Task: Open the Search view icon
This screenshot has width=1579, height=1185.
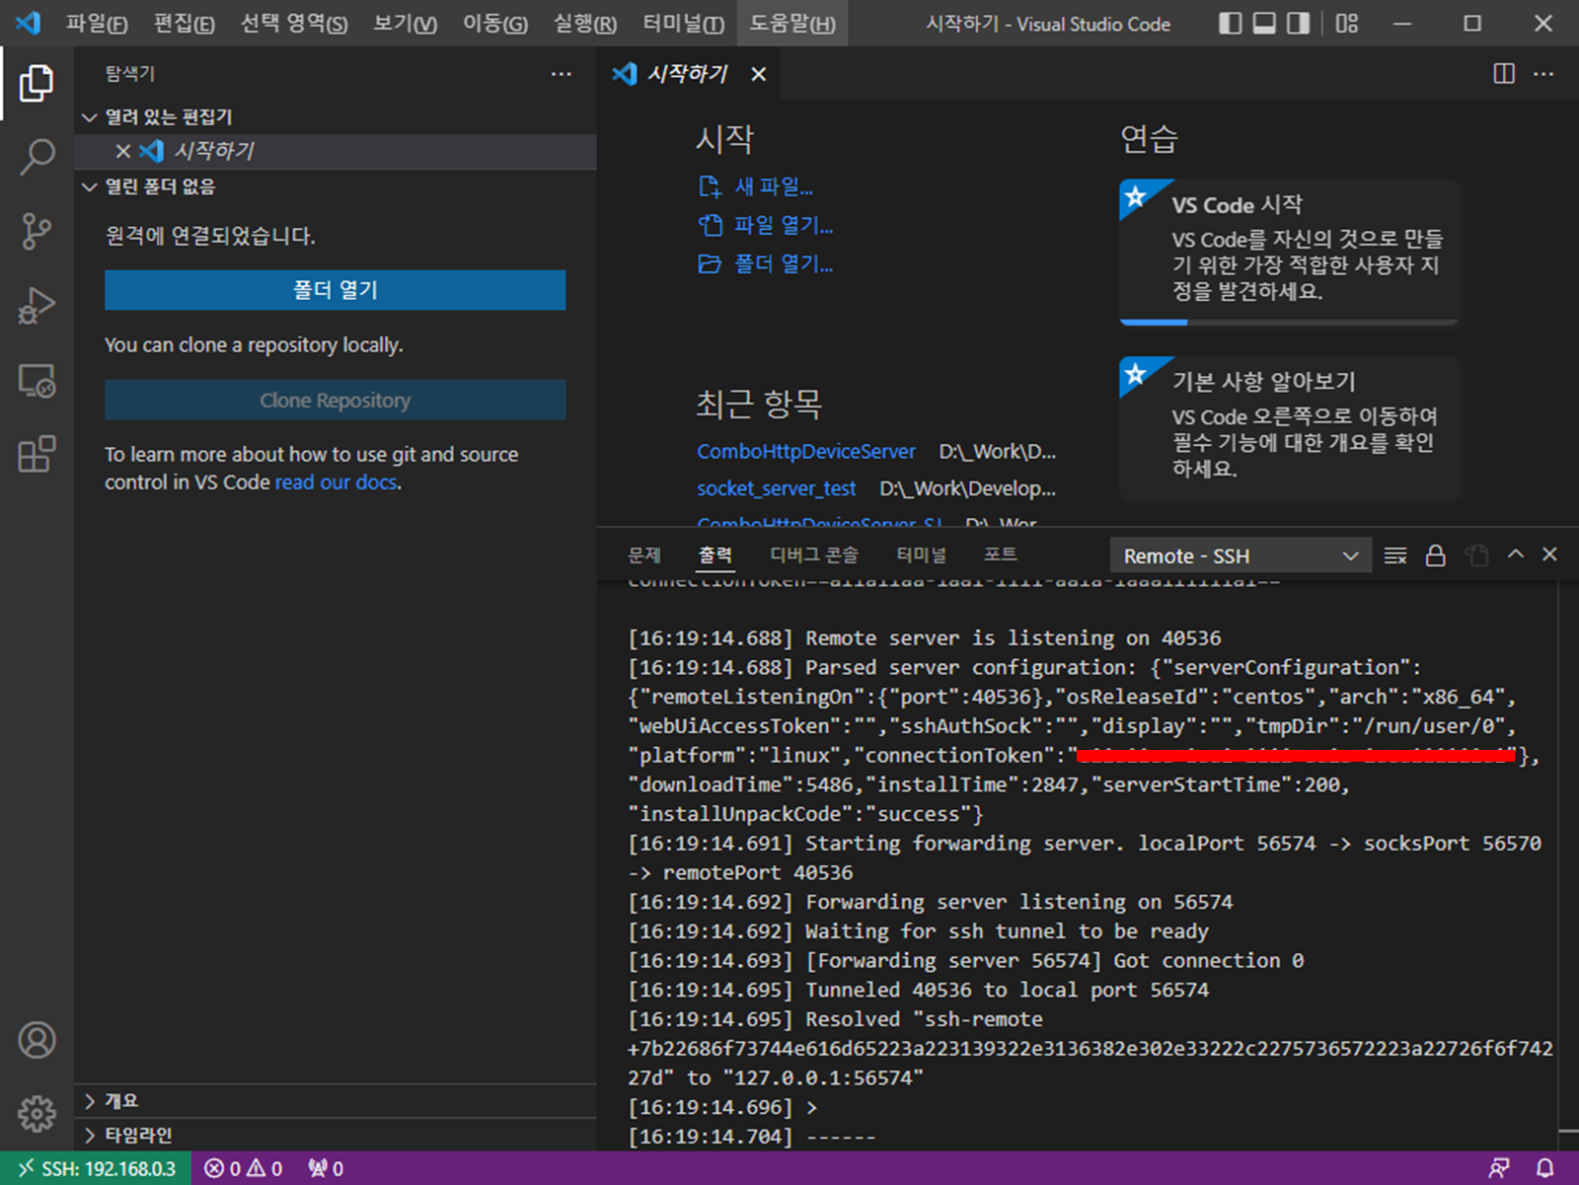Action: [37, 157]
